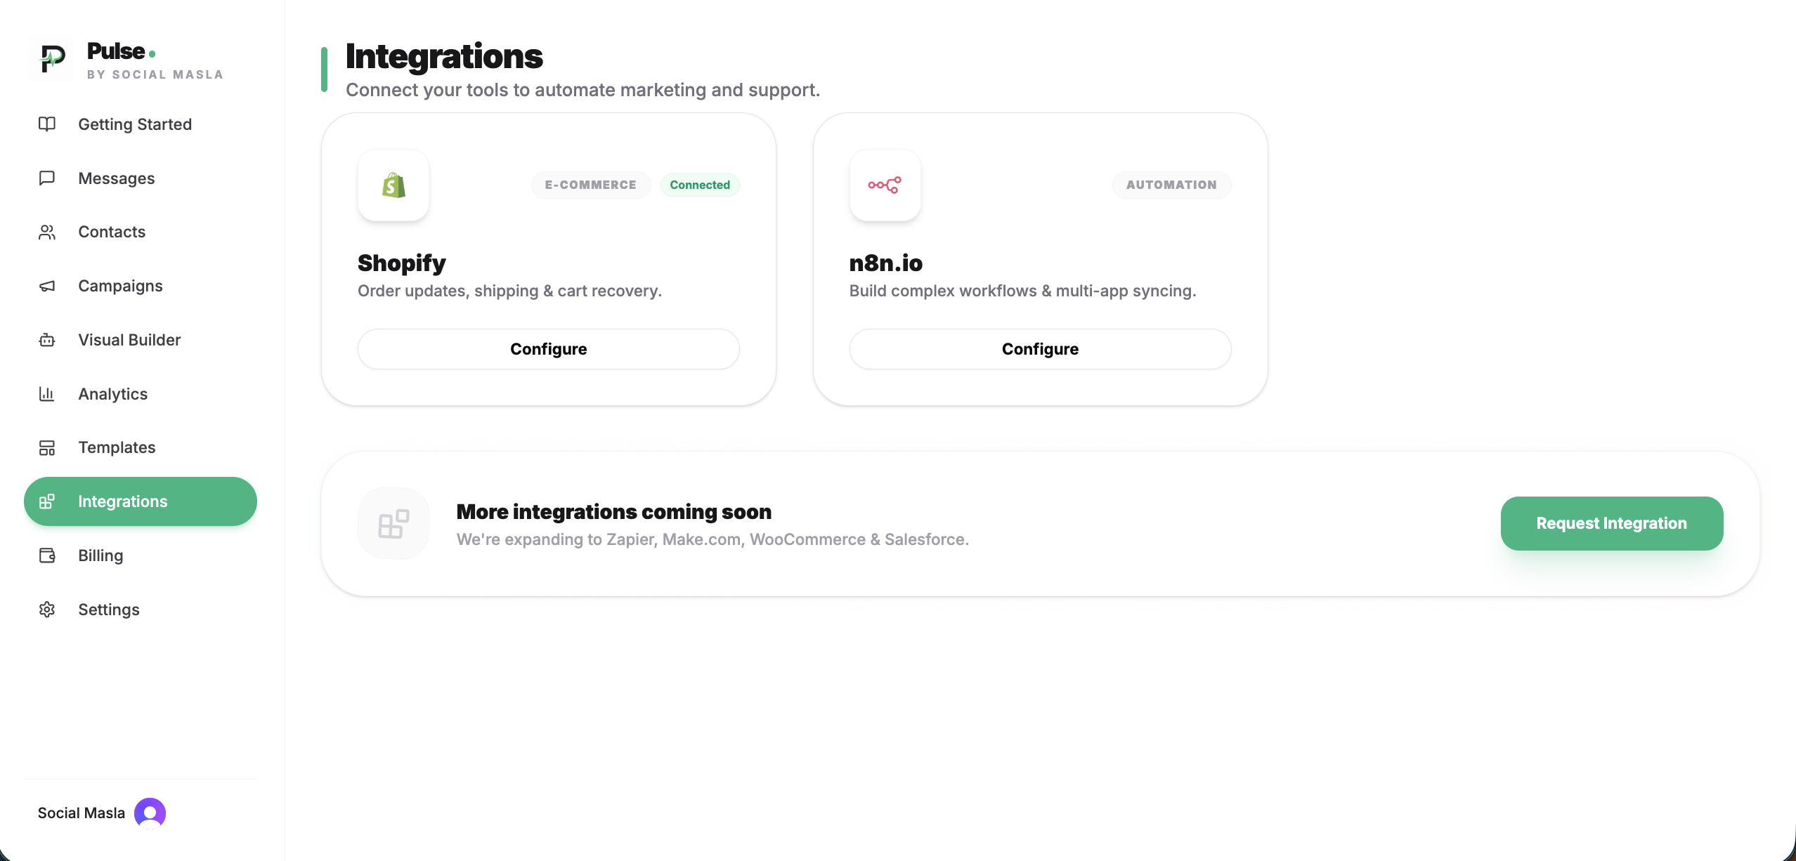The width and height of the screenshot is (1796, 861).
Task: Click the Connected status badge on Shopify
Action: (699, 185)
